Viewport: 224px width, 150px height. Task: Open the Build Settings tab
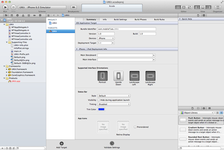[121, 19]
